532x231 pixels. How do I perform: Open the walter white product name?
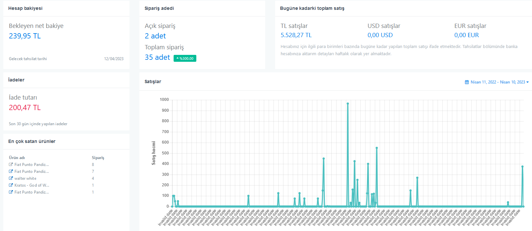coord(25,178)
